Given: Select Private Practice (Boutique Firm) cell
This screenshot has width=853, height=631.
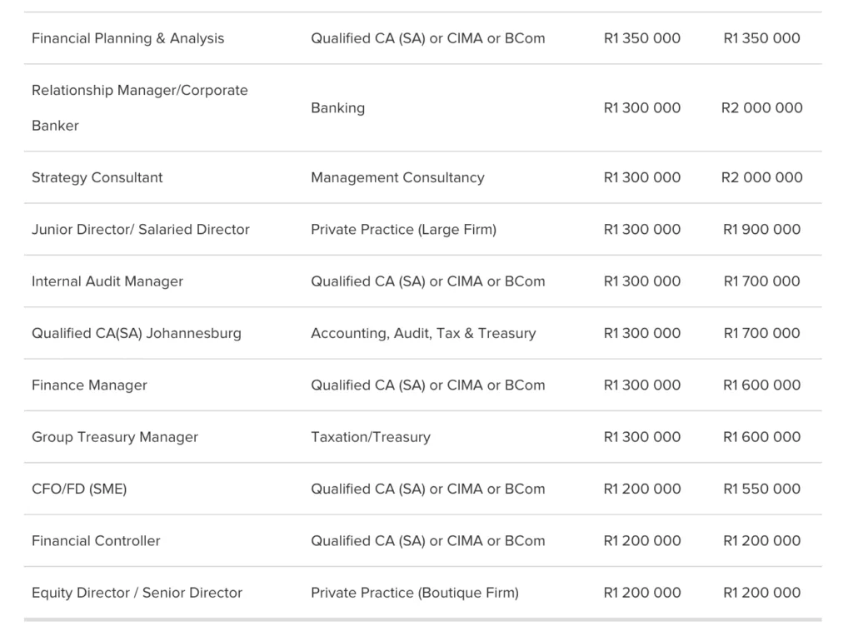Looking at the screenshot, I should pyautogui.click(x=415, y=593).
